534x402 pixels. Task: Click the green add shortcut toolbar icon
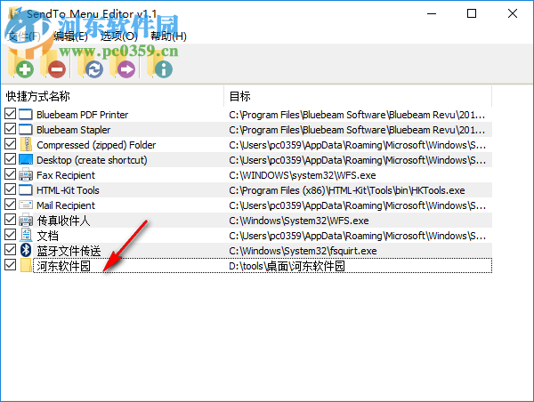coord(21,65)
